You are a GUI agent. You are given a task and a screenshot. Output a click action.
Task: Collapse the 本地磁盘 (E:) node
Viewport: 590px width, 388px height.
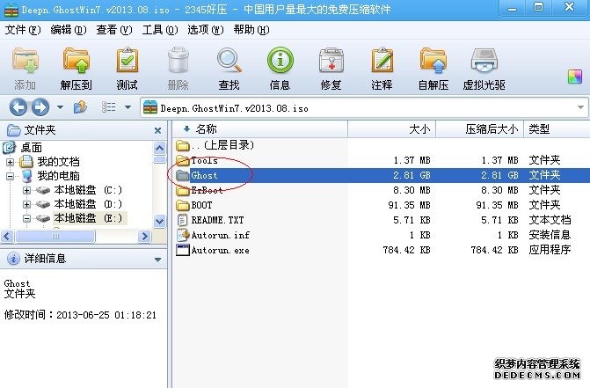coord(26,218)
